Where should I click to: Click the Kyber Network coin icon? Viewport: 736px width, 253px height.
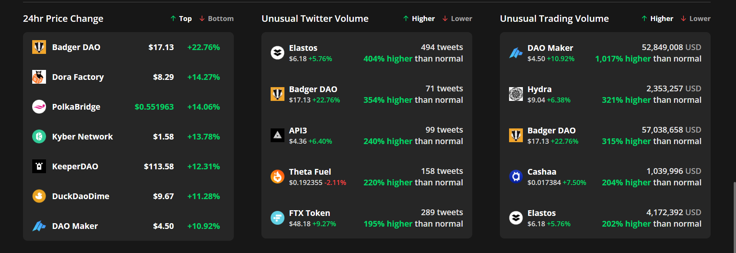[x=39, y=136]
